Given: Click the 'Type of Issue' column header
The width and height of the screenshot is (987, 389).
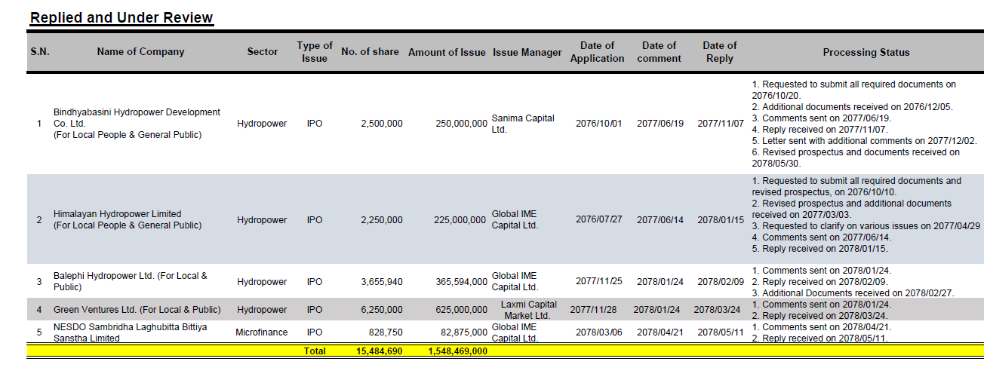Looking at the screenshot, I should pos(315,52).
